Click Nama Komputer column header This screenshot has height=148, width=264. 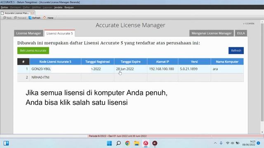pyautogui.click(x=227, y=62)
